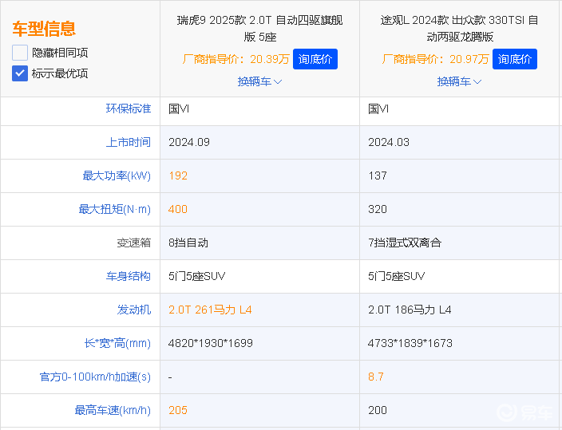Open the 瑞虎9 2025款 model title link
Screen dimensions: 562x430
pos(259,28)
